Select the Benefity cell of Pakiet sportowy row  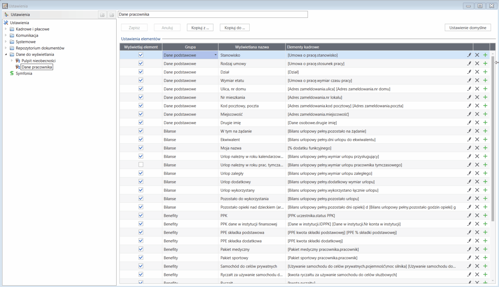tap(190, 258)
